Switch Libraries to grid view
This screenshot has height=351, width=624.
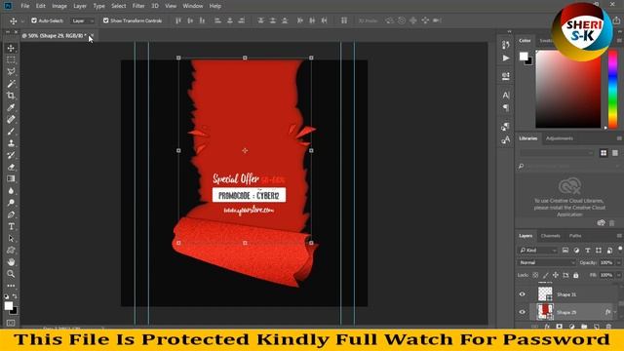point(604,153)
